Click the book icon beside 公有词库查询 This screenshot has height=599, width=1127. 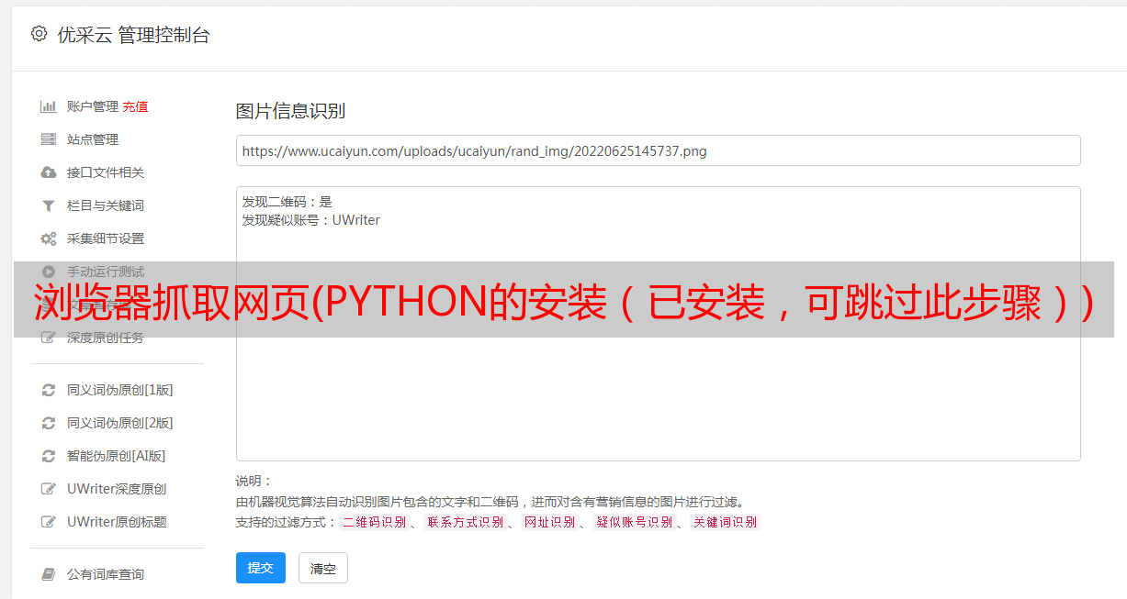pos(49,574)
